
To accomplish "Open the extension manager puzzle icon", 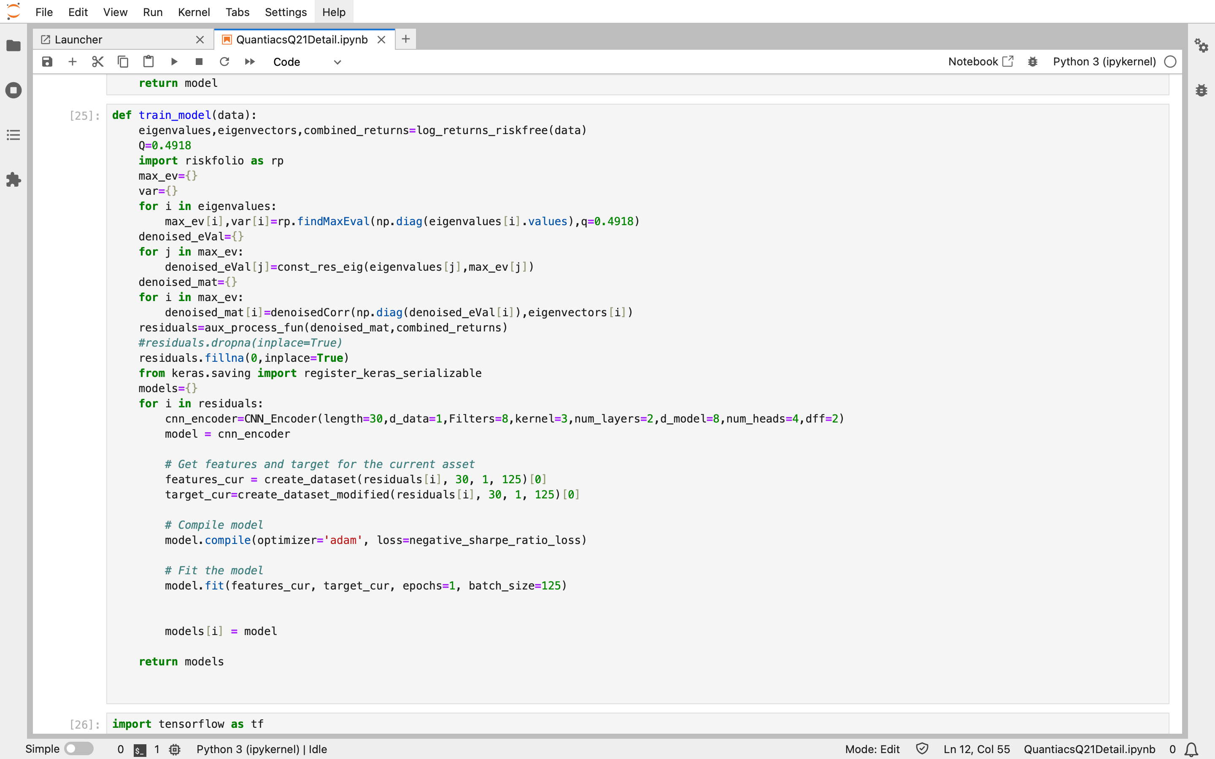I will [13, 180].
